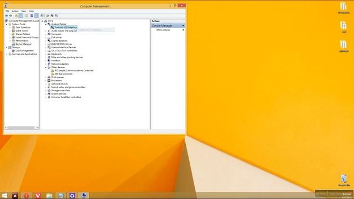The width and height of the screenshot is (354, 199).
Task: Select Computer Management (Local) root node
Action: pos(23,21)
